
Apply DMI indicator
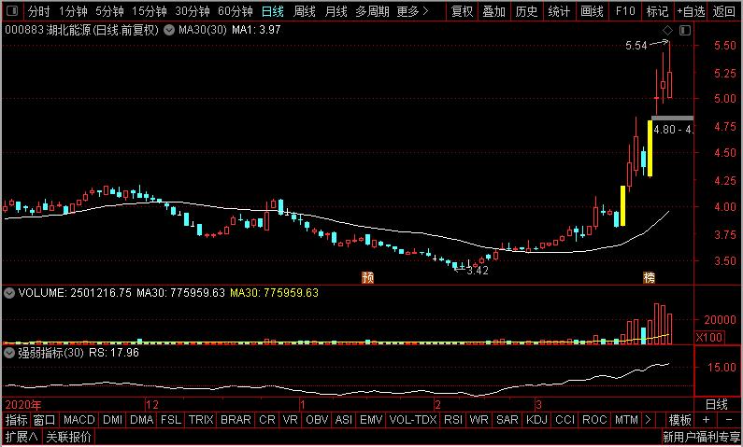coord(113,420)
